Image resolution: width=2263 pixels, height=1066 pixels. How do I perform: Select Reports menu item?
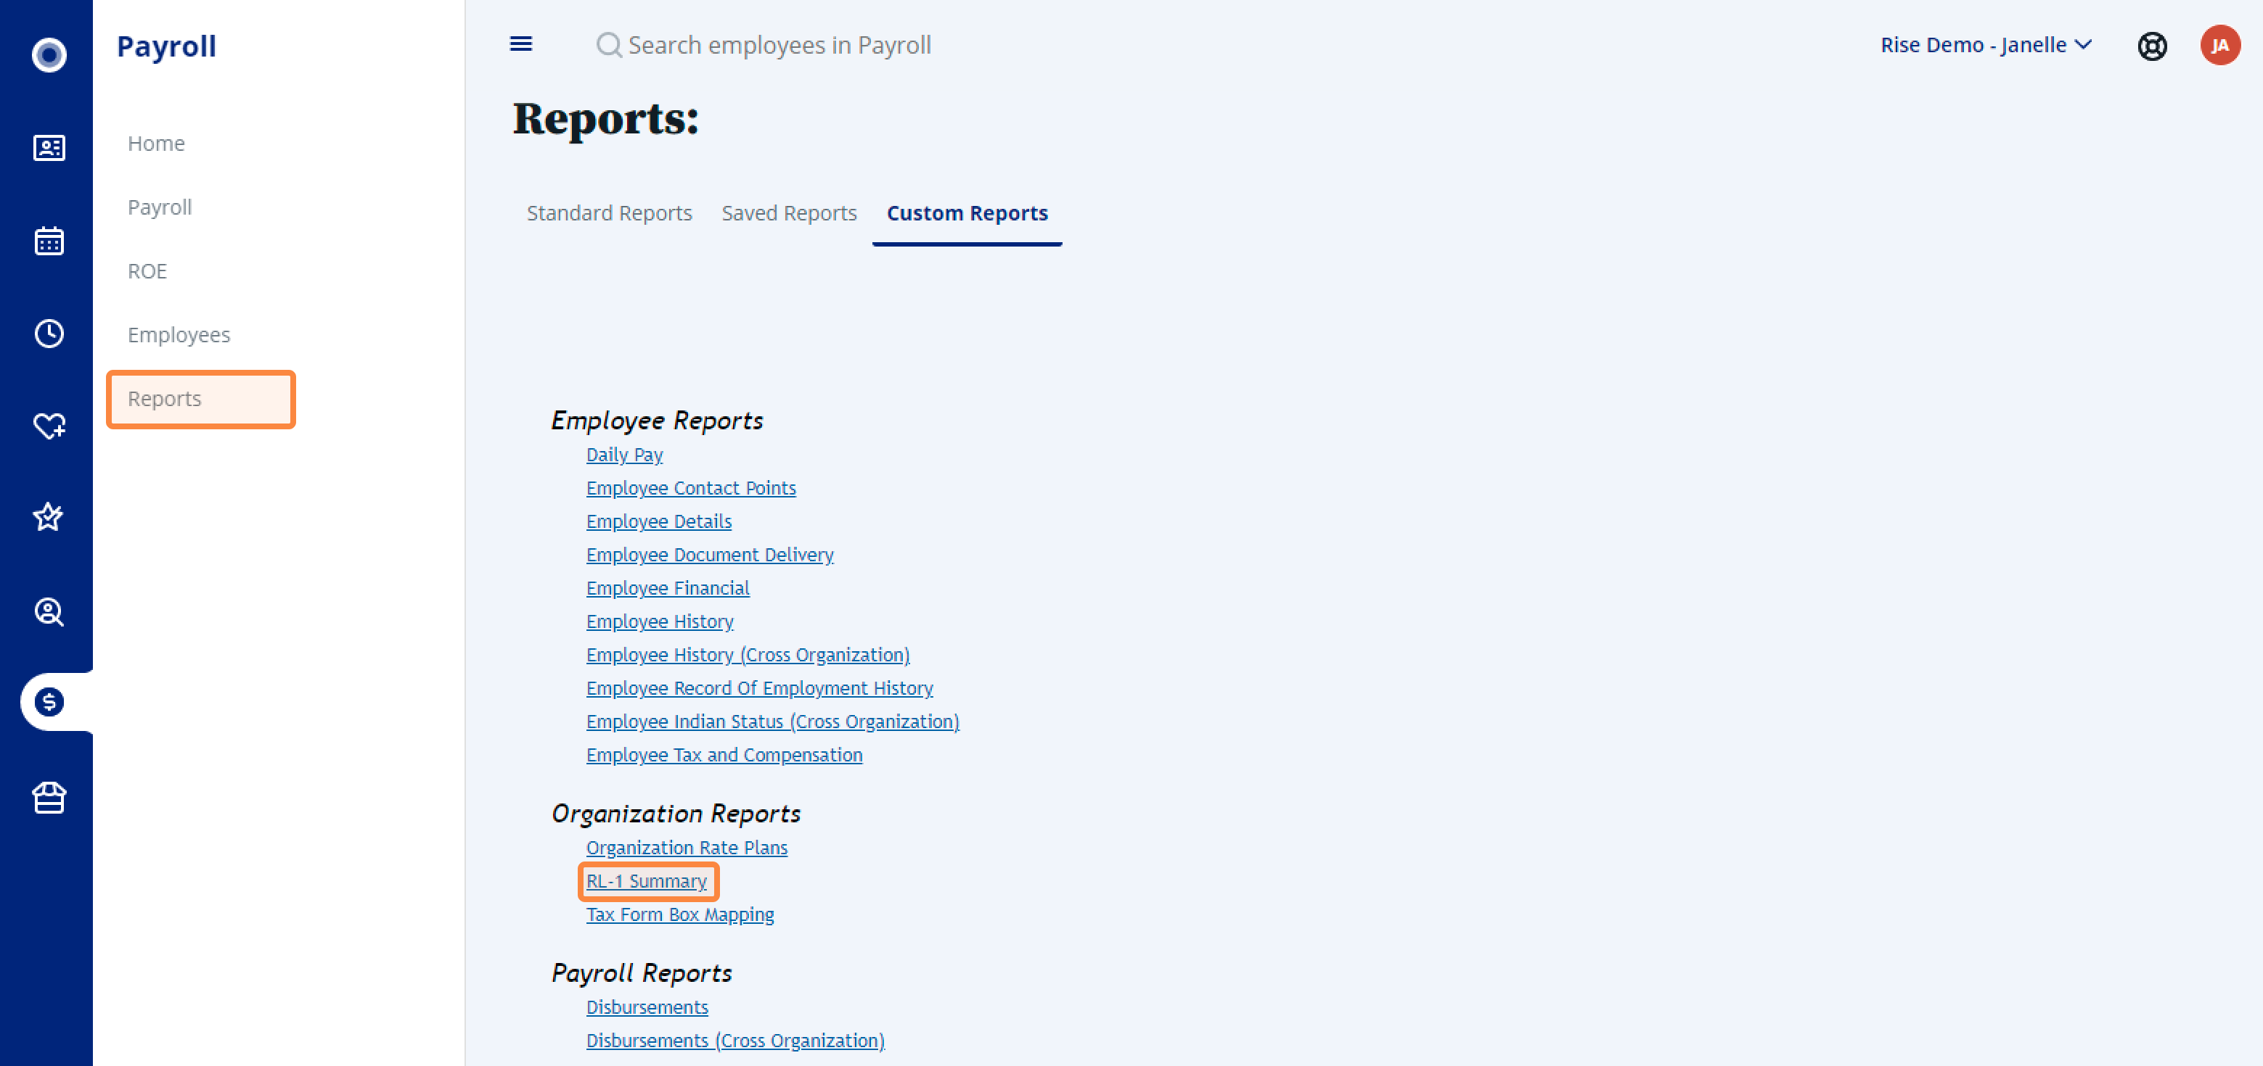[x=200, y=399]
